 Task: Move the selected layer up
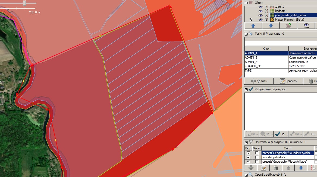point(253,26)
